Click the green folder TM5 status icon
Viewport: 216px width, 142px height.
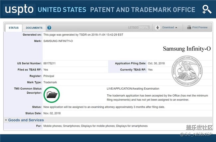tap(52, 95)
